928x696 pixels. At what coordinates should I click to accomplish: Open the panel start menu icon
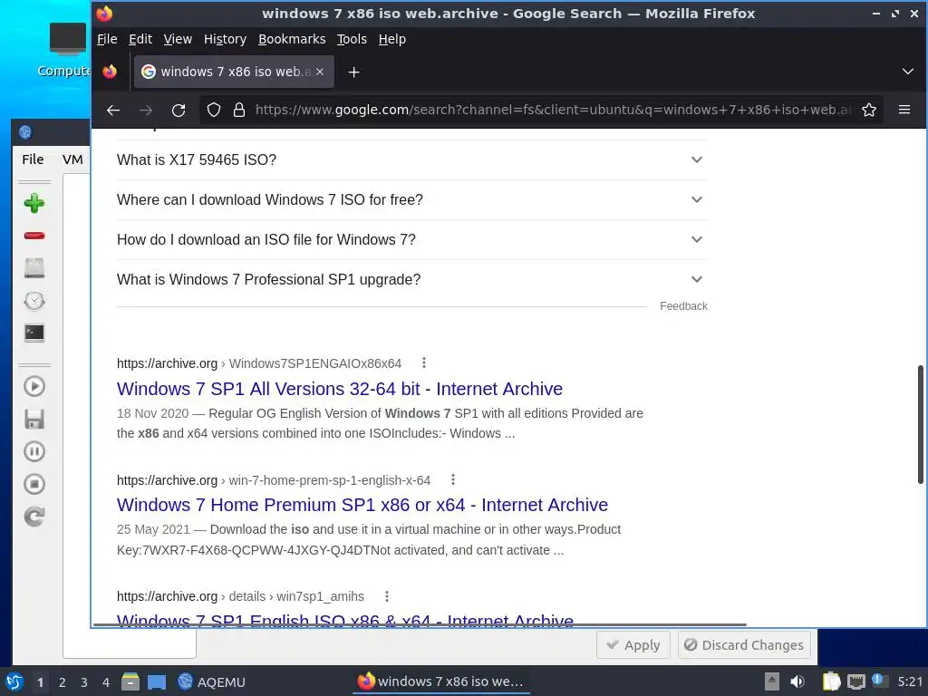point(14,681)
